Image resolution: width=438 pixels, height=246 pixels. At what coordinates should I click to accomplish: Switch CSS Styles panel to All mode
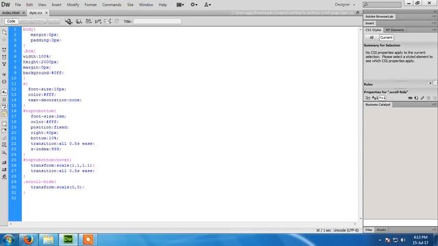point(371,38)
